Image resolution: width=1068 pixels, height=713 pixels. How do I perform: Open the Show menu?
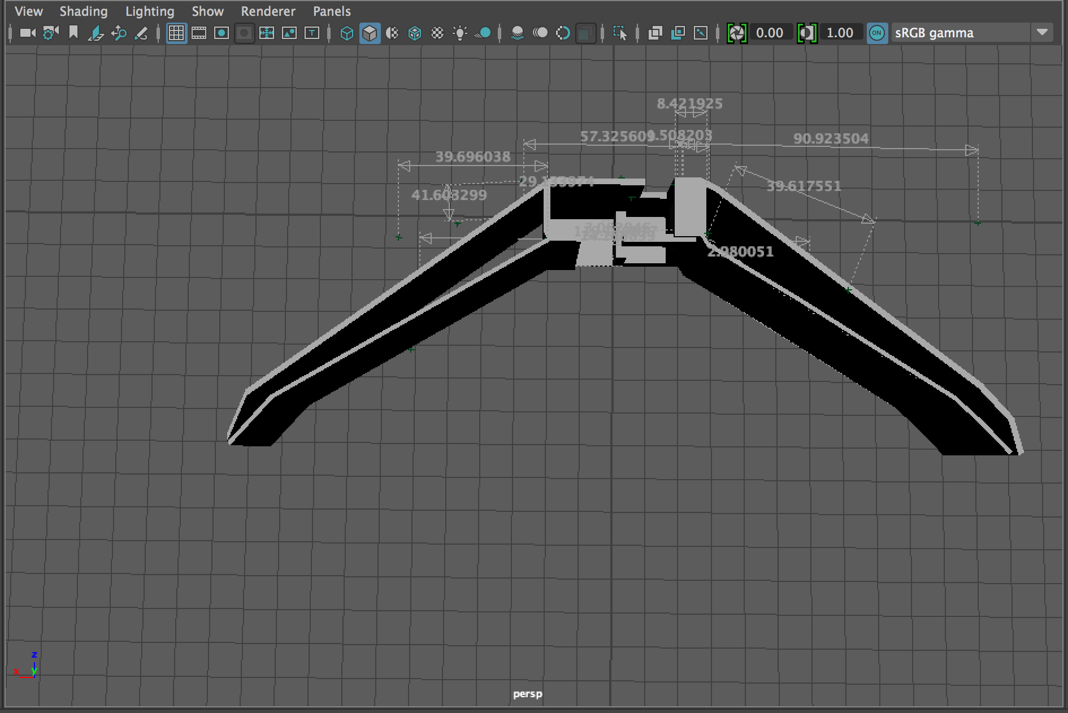[207, 11]
